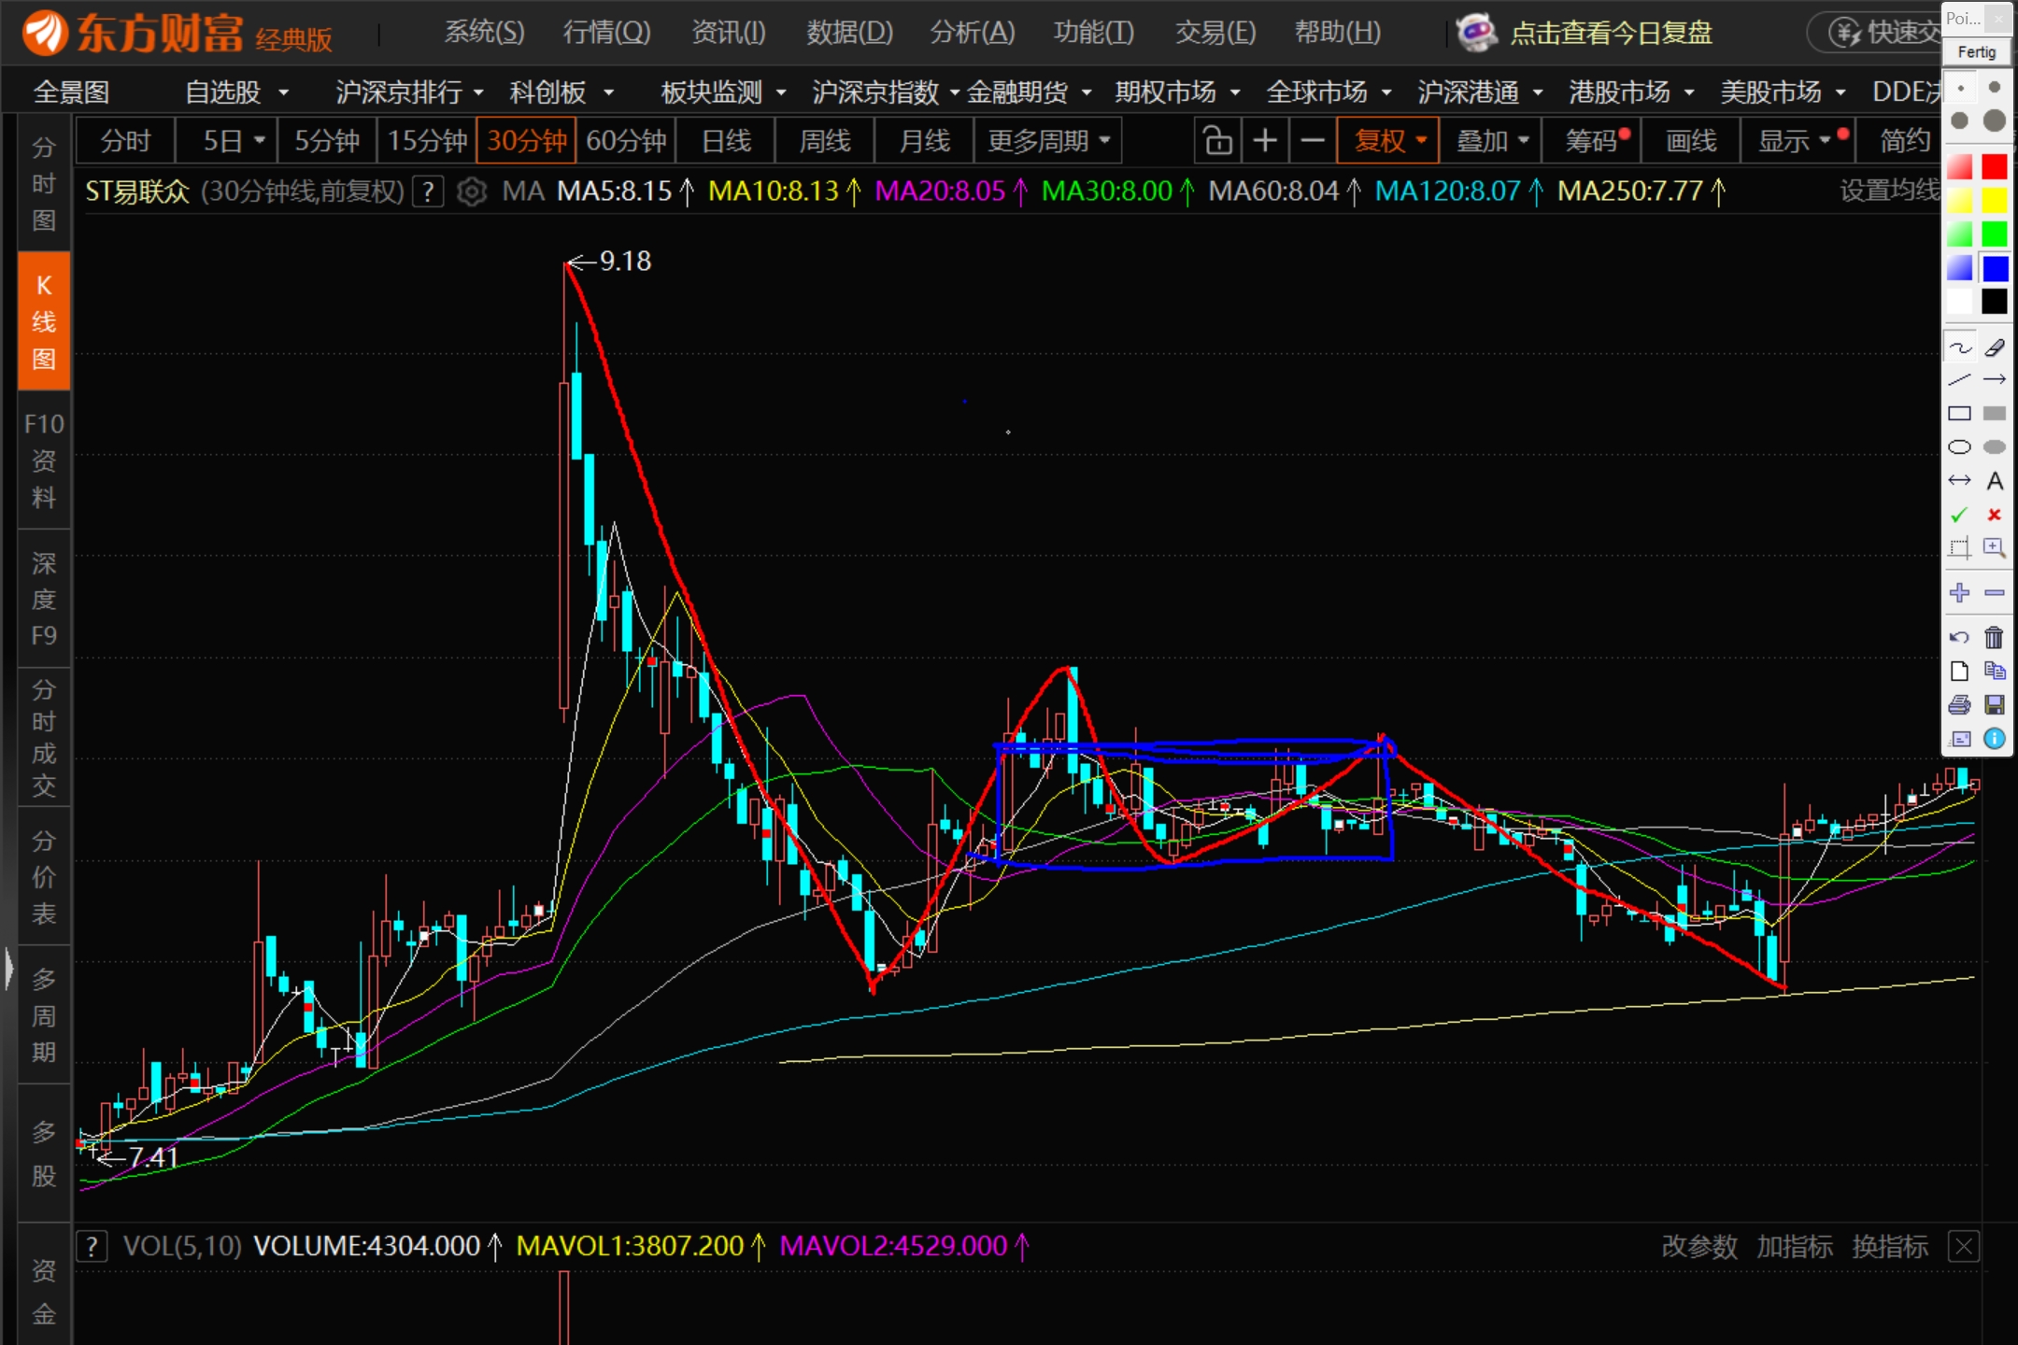2018x1345 pixels.
Task: Click the floppy disk save icon
Action: pyautogui.click(x=1995, y=705)
